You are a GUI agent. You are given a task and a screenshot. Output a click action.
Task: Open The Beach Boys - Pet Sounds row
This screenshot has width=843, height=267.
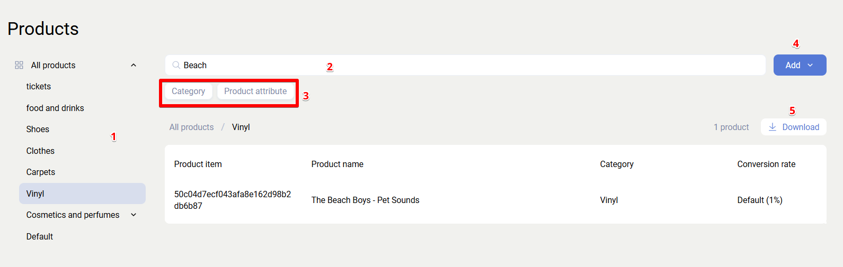pos(365,200)
